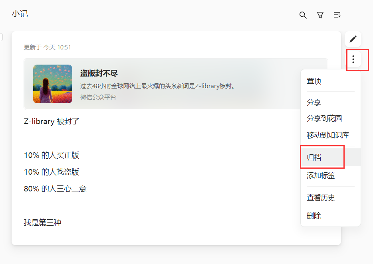Open the 盗版封不尽 article link card
This screenshot has width=373, height=264.
[176, 84]
